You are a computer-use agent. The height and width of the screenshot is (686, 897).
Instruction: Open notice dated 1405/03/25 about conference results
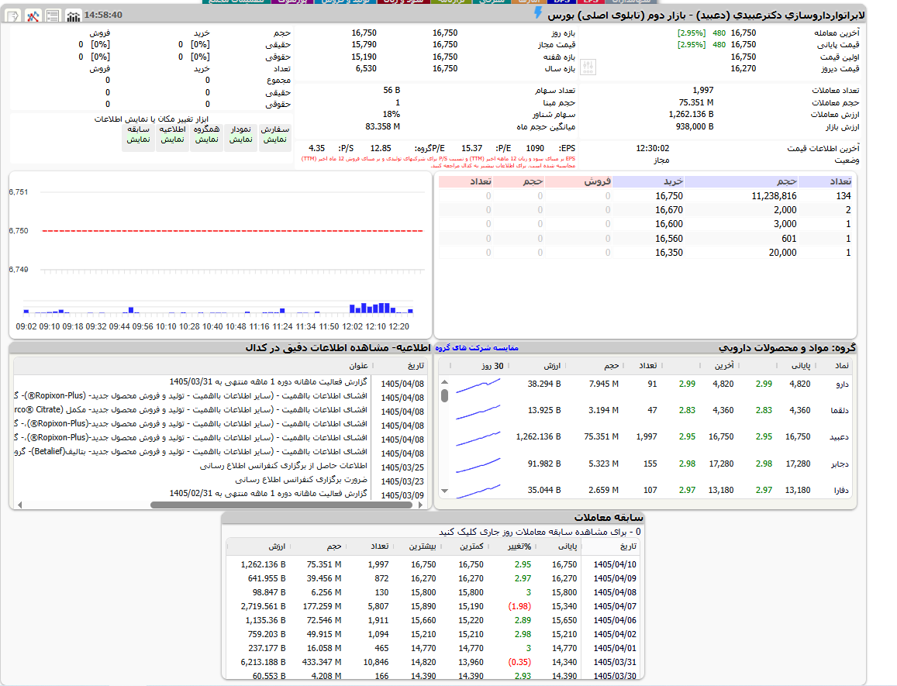(x=283, y=466)
